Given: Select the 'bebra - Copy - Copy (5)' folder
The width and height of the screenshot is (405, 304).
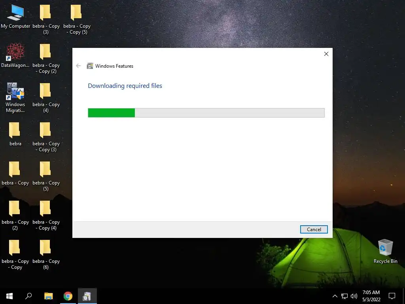Looking at the screenshot, I should pos(77,19).
